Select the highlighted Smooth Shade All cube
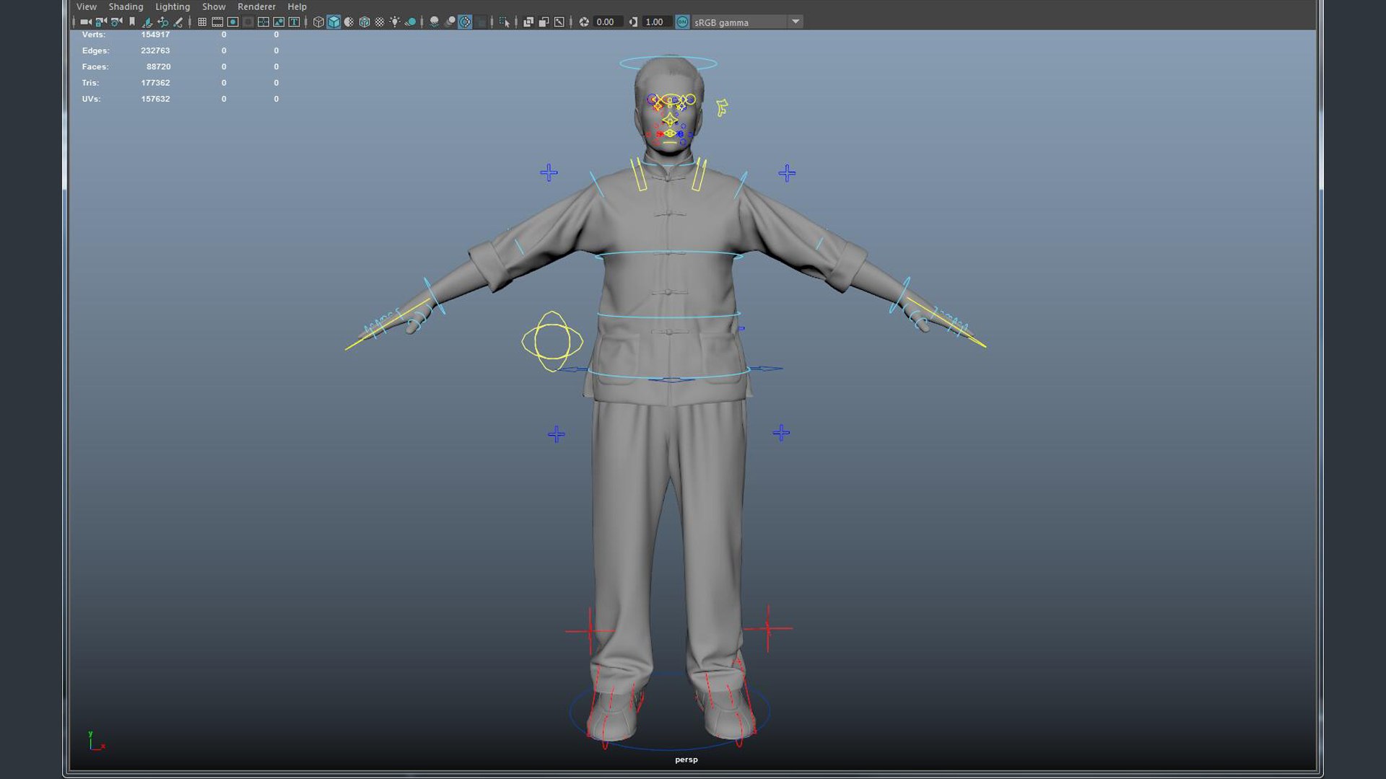Viewport: 1386px width, 779px height. coord(334,22)
